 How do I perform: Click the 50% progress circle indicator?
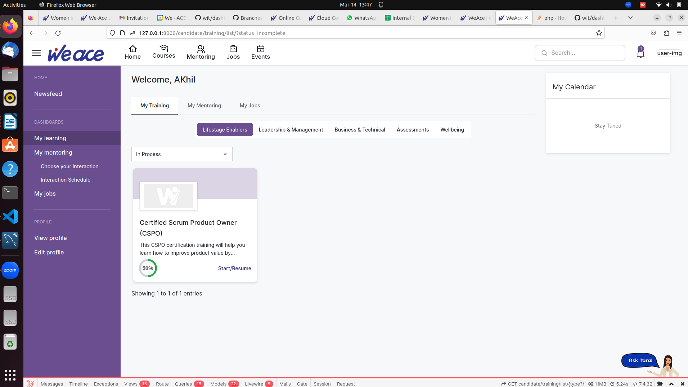tap(148, 268)
